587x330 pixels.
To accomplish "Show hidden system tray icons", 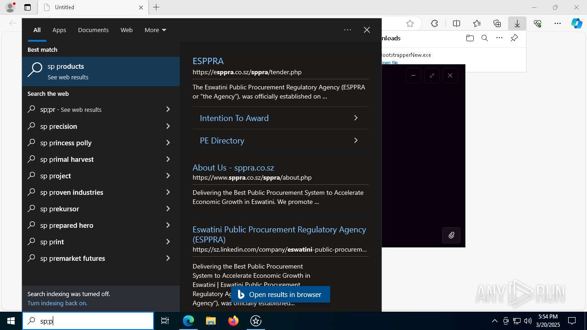I will (494, 321).
